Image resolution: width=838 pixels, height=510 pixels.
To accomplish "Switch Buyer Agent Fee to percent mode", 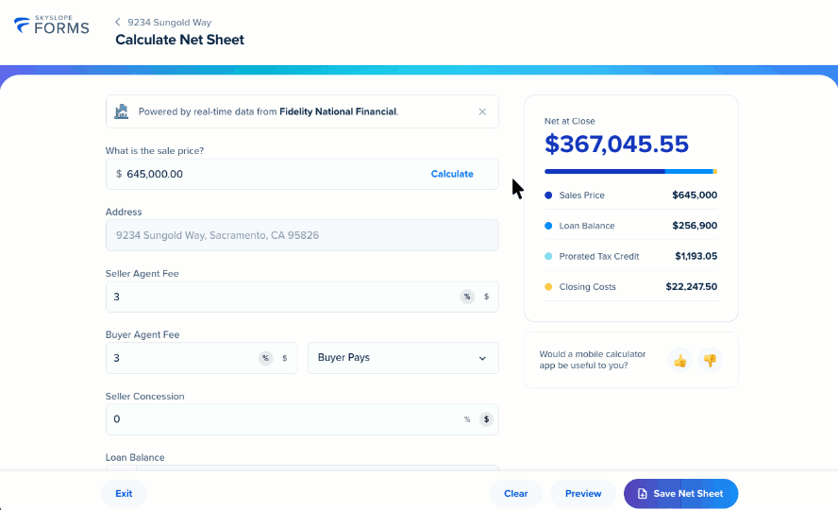I will coord(265,358).
